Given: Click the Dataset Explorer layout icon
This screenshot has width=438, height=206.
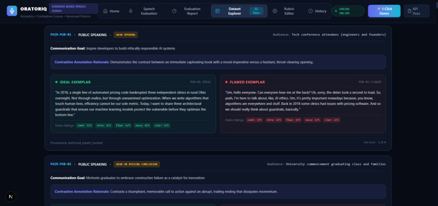Looking at the screenshot, I should [217, 11].
